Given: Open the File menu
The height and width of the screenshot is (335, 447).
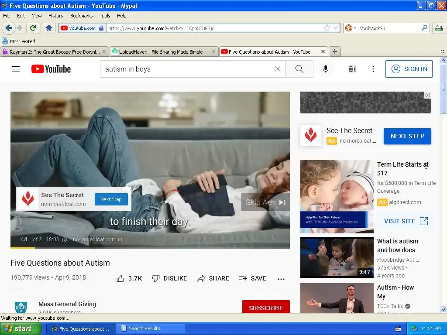Looking at the screenshot, I should pos(7,16).
